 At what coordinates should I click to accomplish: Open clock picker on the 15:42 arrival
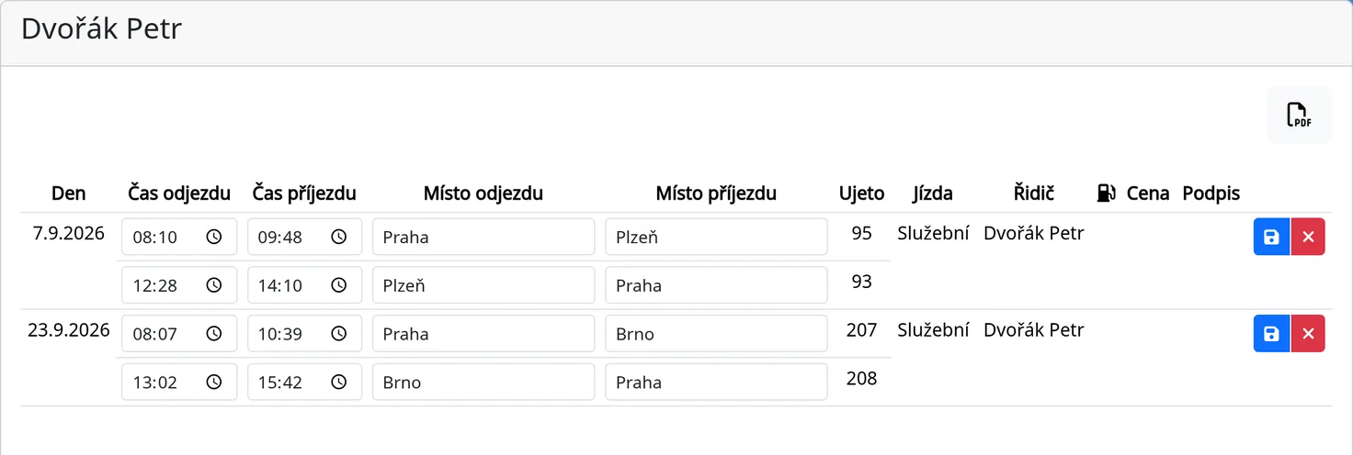(x=338, y=383)
